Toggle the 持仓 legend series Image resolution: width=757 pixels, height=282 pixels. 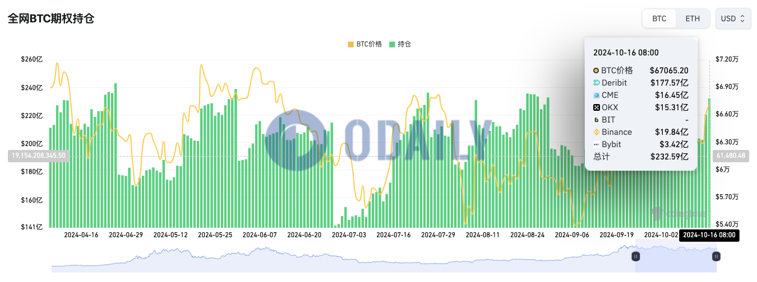tap(400, 44)
